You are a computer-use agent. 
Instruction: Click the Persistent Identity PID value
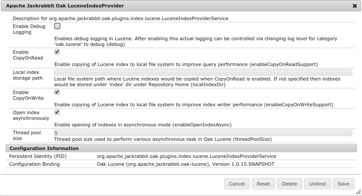pyautogui.click(x=186, y=156)
